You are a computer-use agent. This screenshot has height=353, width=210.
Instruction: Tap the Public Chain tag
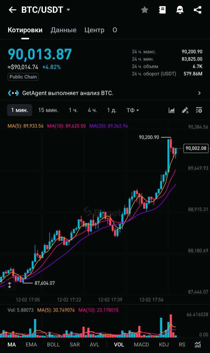[23, 77]
